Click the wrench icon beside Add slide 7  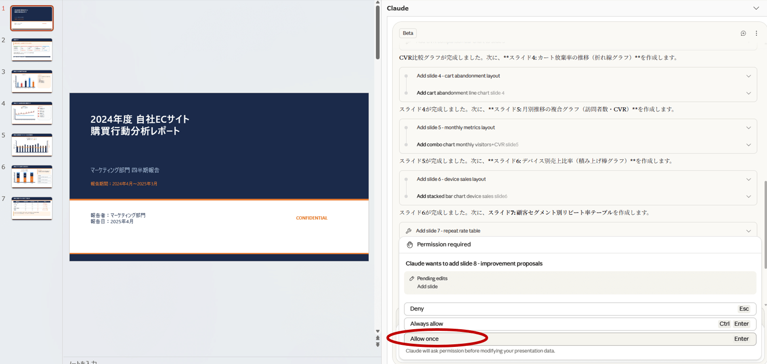(x=409, y=231)
